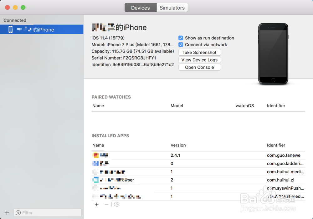Image resolution: width=313 pixels, height=219 pixels.
Task: Add a device with sidebar plus icon
Action: [7, 213]
